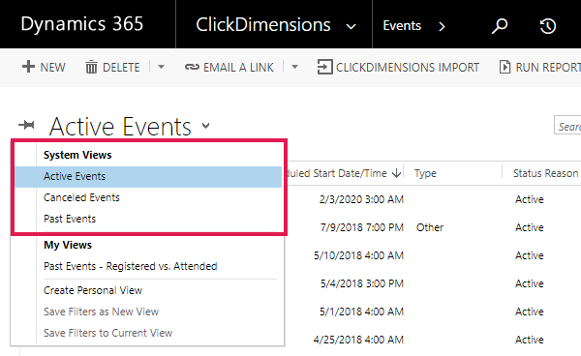This screenshot has height=356, width=581.
Task: Open the DELETE options dropdown arrow
Action: coord(161,67)
